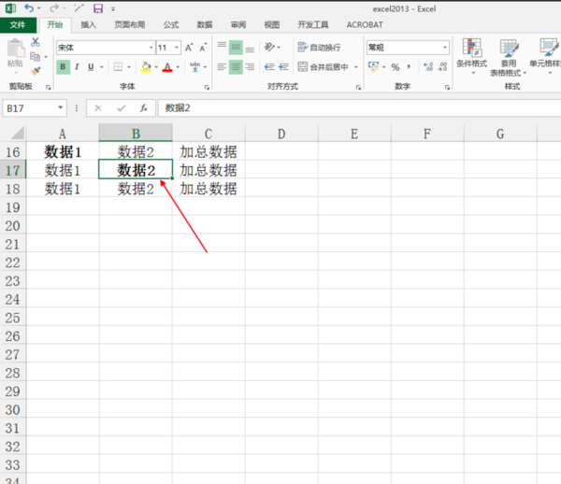Open the font name dropdown (宋体)
Image resolution: width=561 pixels, height=484 pixels.
[151, 47]
